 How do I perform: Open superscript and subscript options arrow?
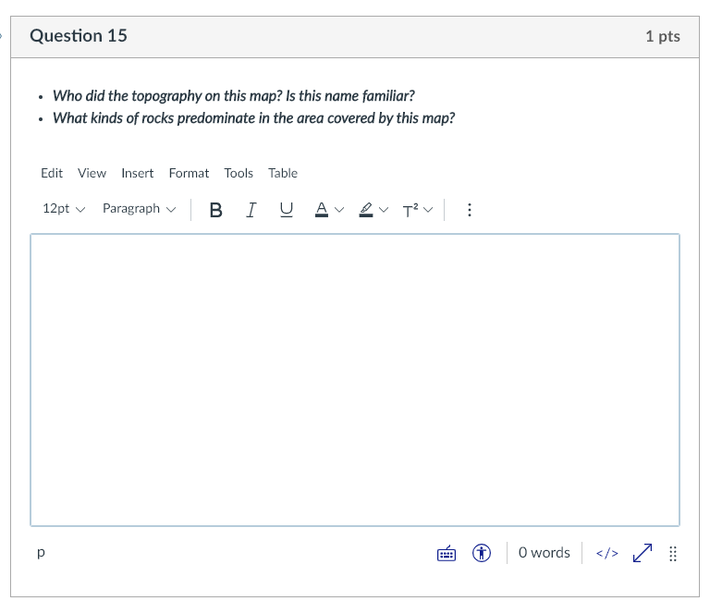coord(428,210)
